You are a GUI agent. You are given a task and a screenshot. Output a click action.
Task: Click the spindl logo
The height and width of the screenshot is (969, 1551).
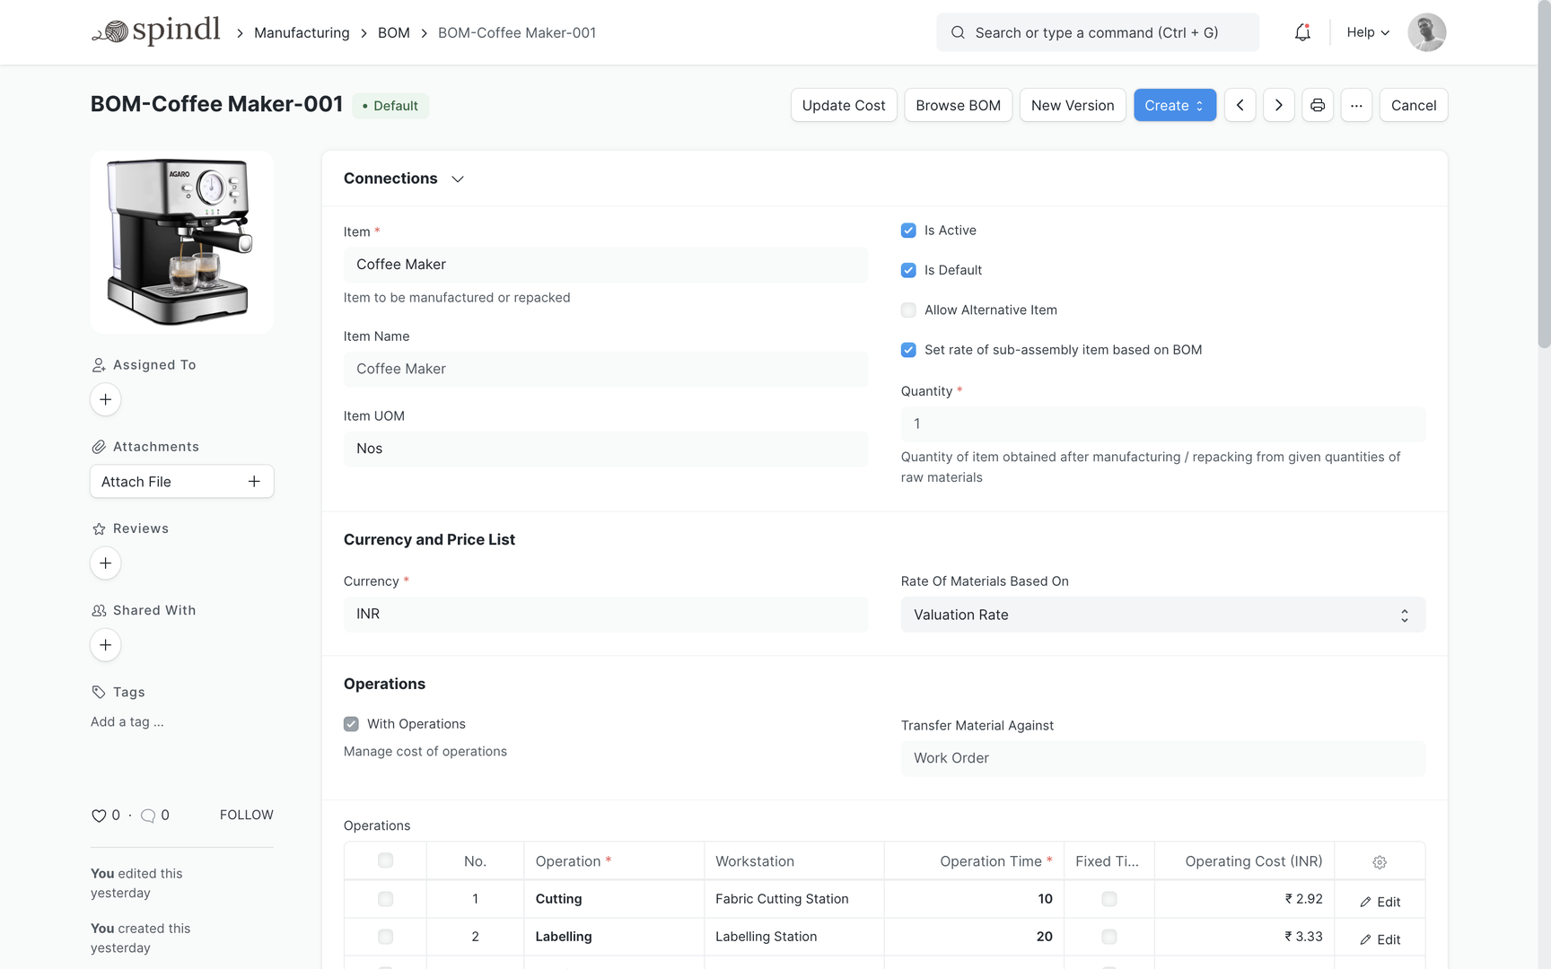pos(156,31)
